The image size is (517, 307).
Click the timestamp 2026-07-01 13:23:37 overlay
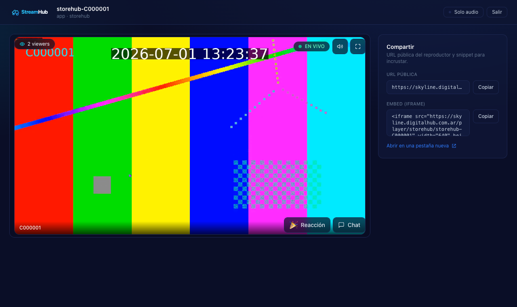190,54
